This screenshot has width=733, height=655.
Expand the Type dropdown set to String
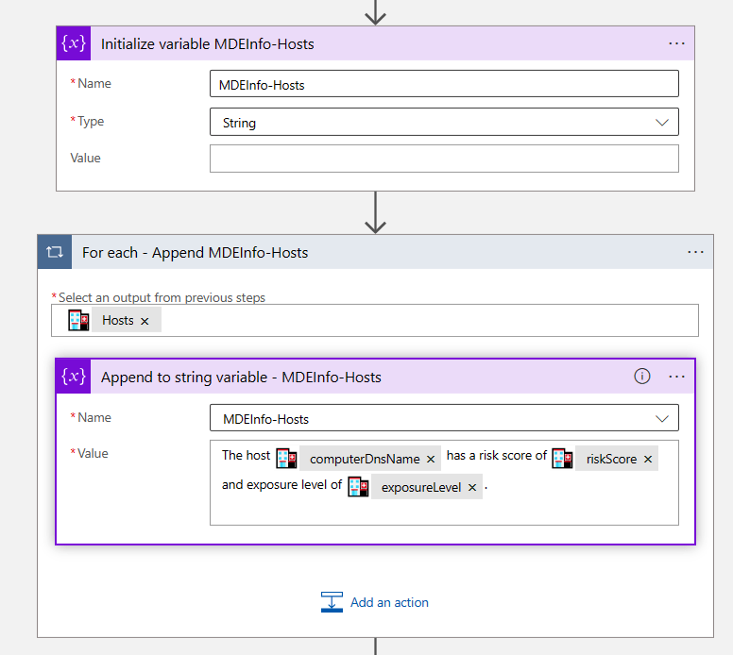[661, 123]
